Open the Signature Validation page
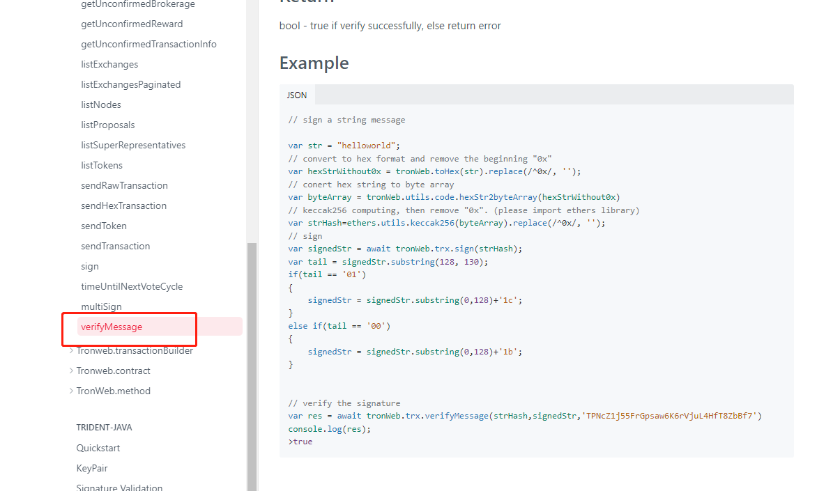833x491 pixels. click(119, 487)
